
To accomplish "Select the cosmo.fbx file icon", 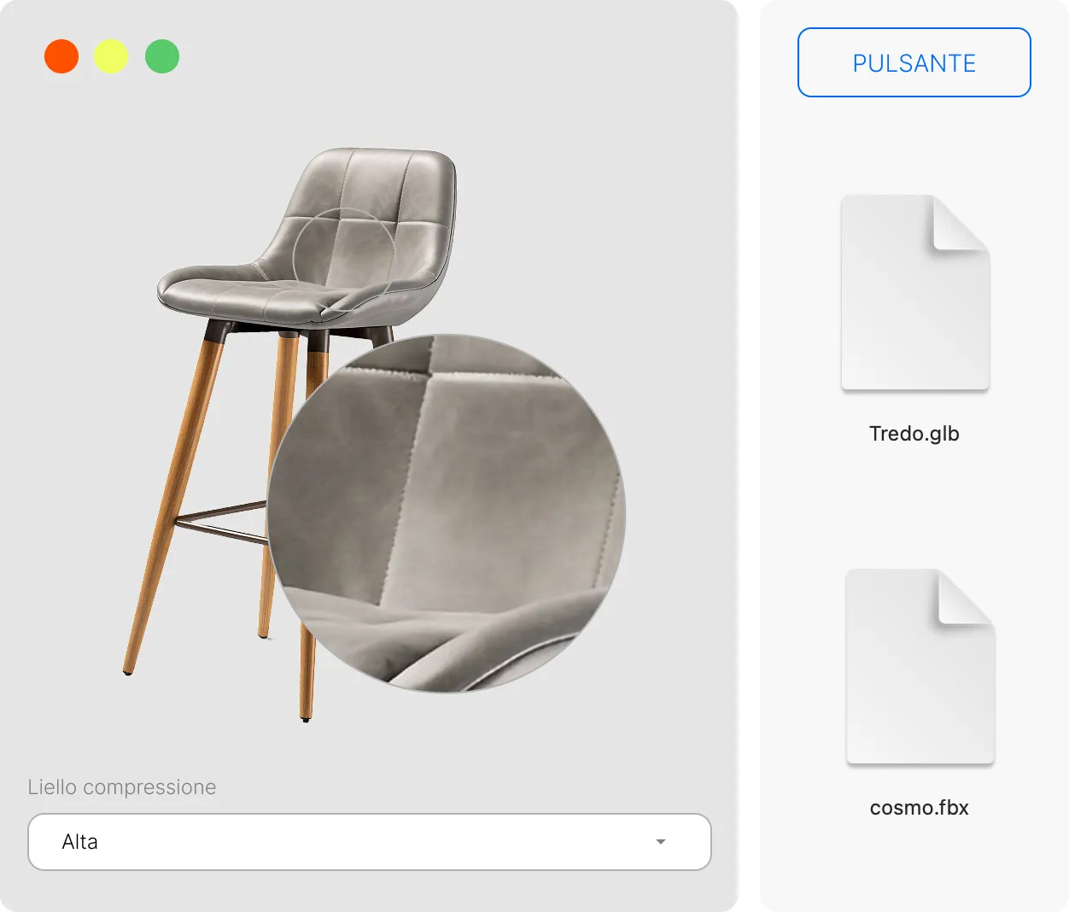I will (x=920, y=667).
